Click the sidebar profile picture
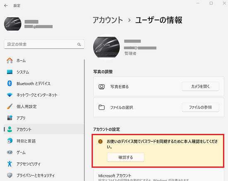This screenshot has height=181, width=228. click(13, 24)
